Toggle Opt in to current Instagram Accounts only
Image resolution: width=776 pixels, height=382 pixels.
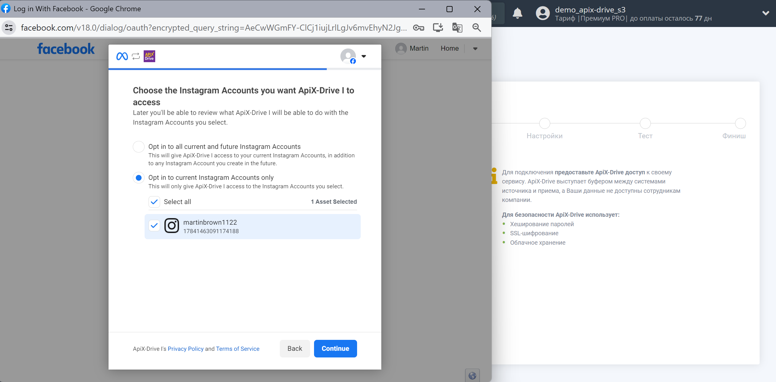pos(139,177)
